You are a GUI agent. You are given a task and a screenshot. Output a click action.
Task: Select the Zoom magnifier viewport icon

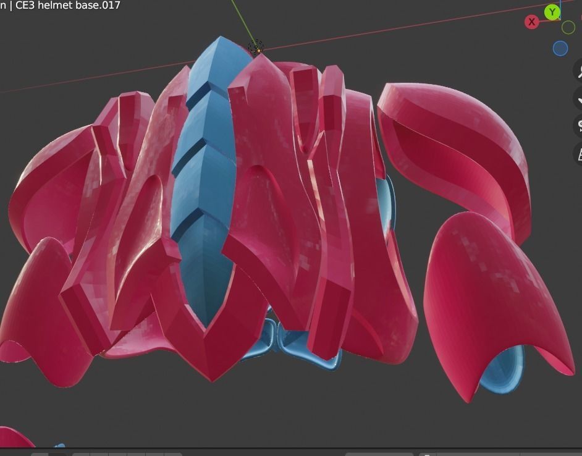point(578,71)
